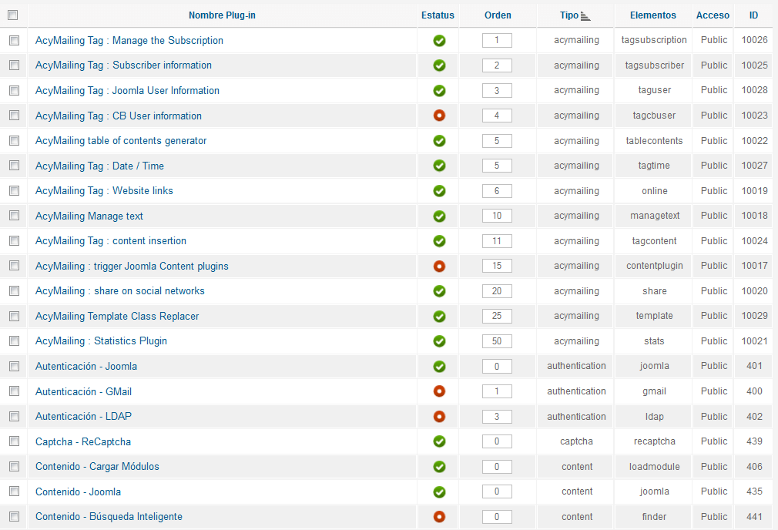The height and width of the screenshot is (530, 778).
Task: Open AcyMailing table of contents generator plugin
Action: coord(121,141)
